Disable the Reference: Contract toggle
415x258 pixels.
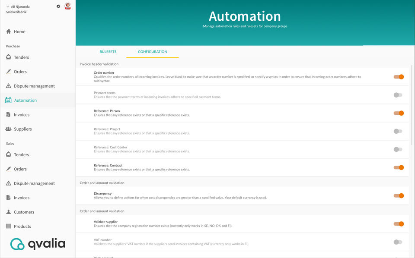tap(399, 167)
